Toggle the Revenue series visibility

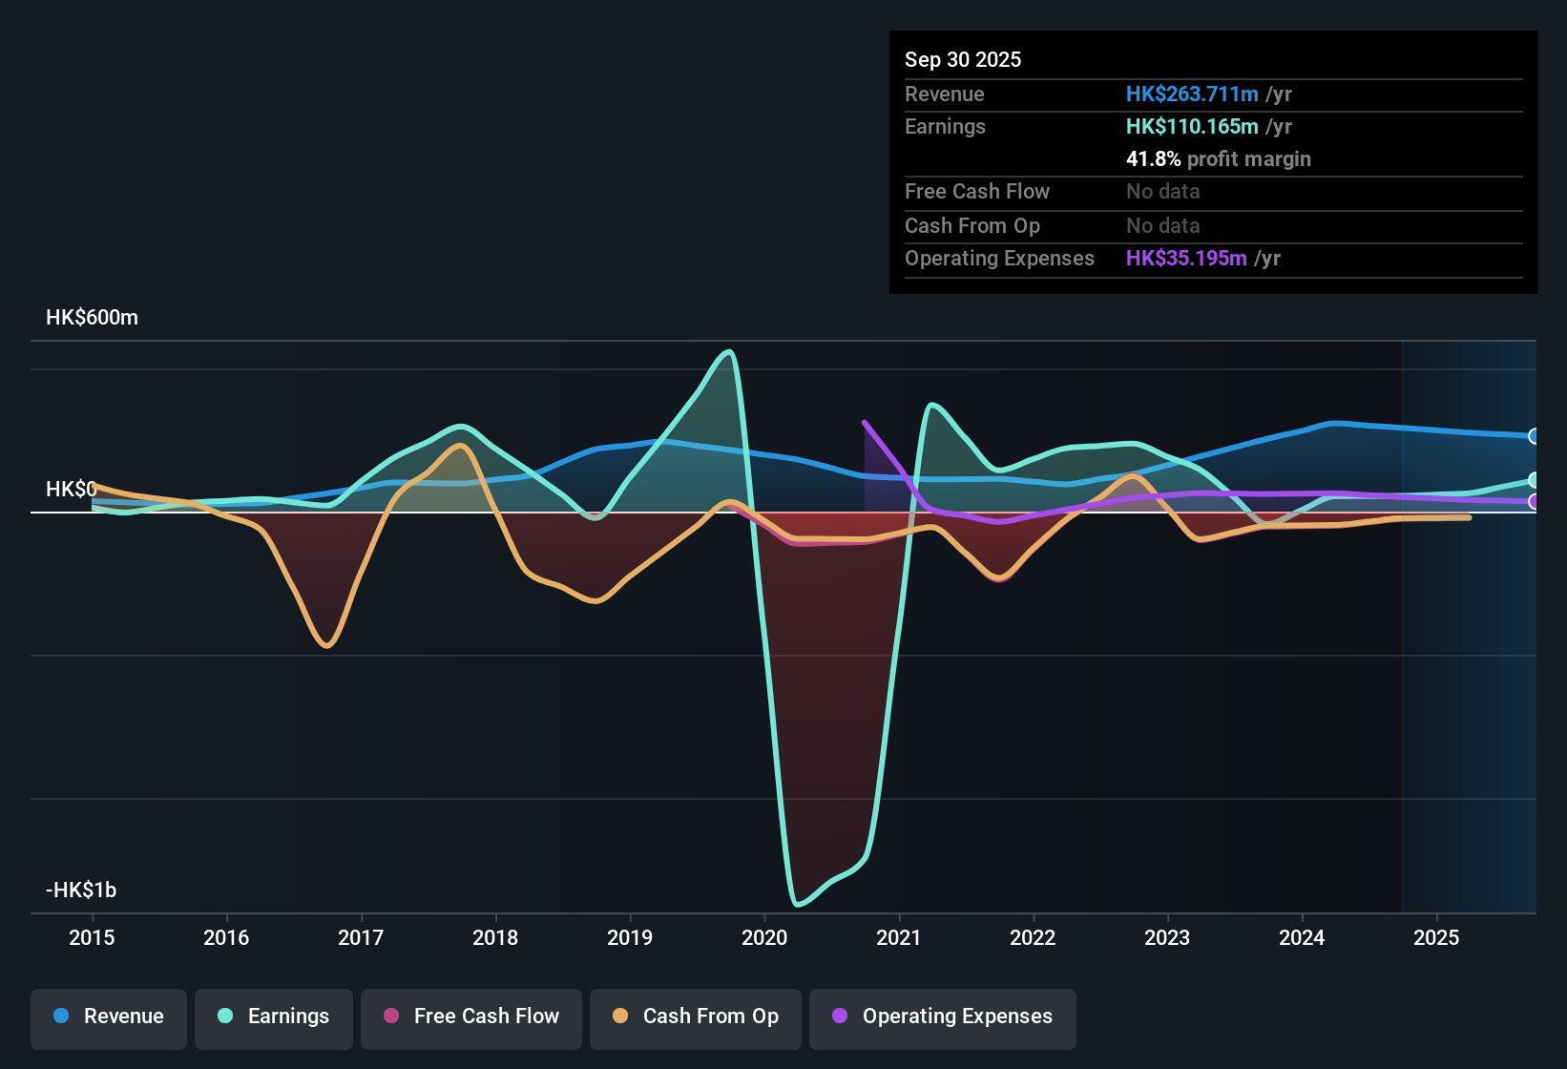(108, 1017)
